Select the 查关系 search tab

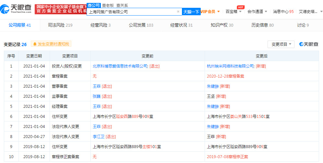(122, 6)
